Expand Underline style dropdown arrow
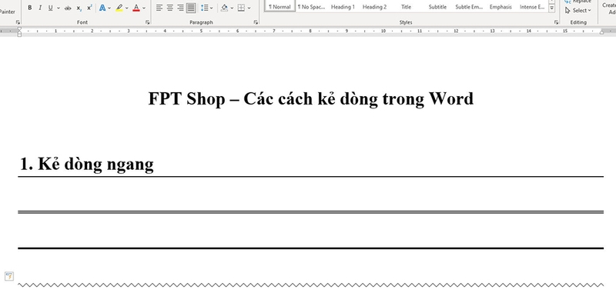616x303 pixels. pyautogui.click(x=59, y=8)
